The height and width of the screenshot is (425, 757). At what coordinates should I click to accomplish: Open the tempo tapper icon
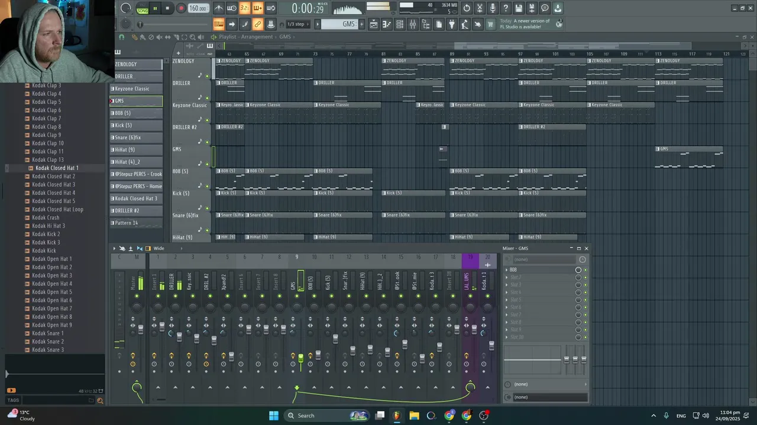[x=465, y=24]
